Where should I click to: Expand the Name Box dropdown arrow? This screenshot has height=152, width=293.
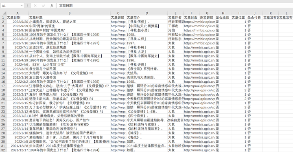(22, 6)
